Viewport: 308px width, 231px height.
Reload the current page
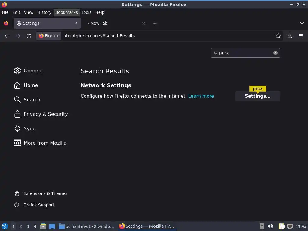[x=29, y=36]
